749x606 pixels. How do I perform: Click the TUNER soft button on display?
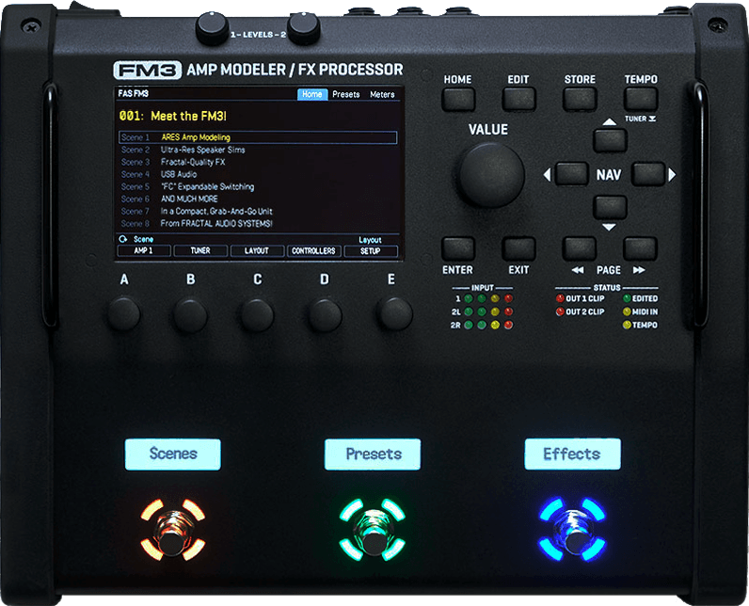(200, 250)
